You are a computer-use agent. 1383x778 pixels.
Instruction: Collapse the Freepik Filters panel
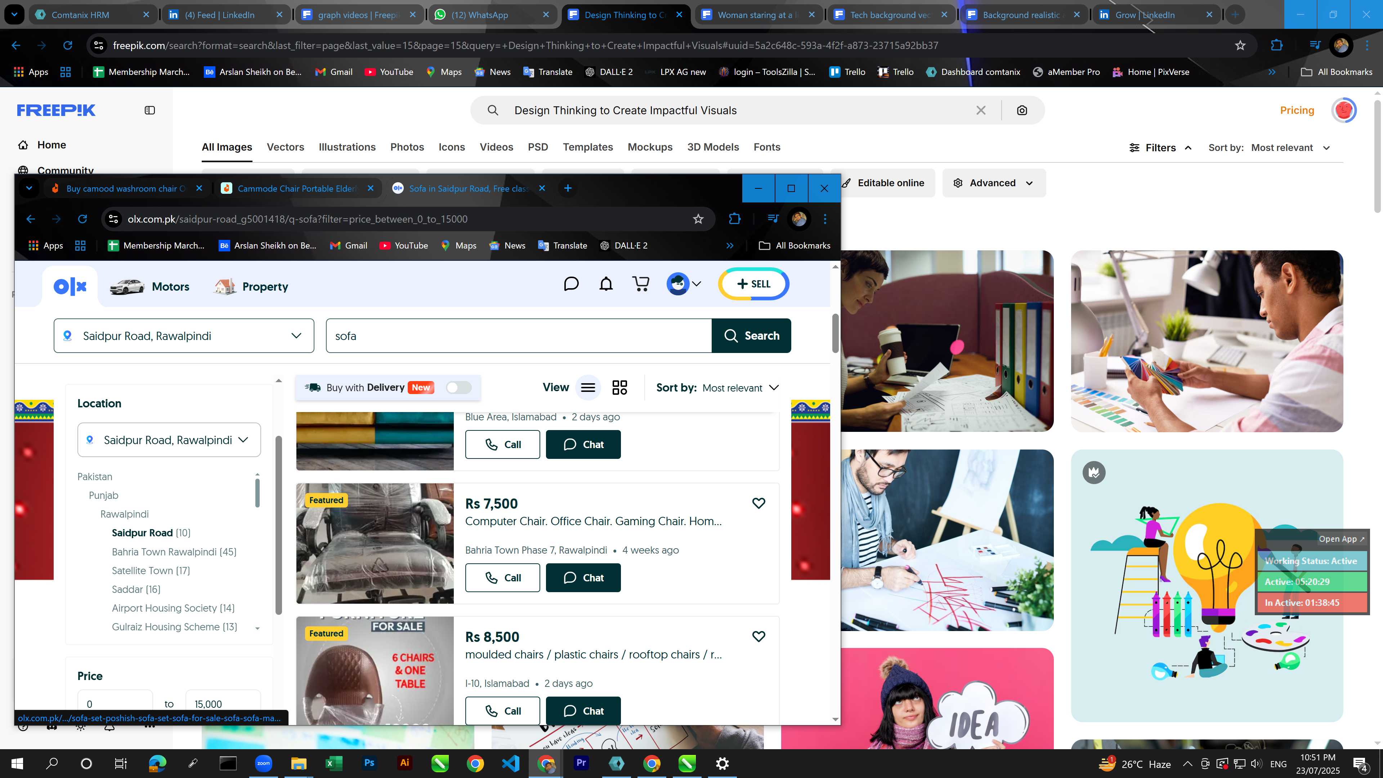[1161, 148]
